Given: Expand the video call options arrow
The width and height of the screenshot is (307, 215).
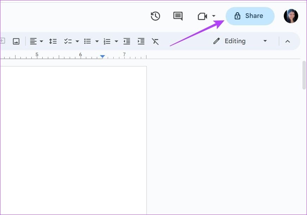Looking at the screenshot, I should pos(214,16).
